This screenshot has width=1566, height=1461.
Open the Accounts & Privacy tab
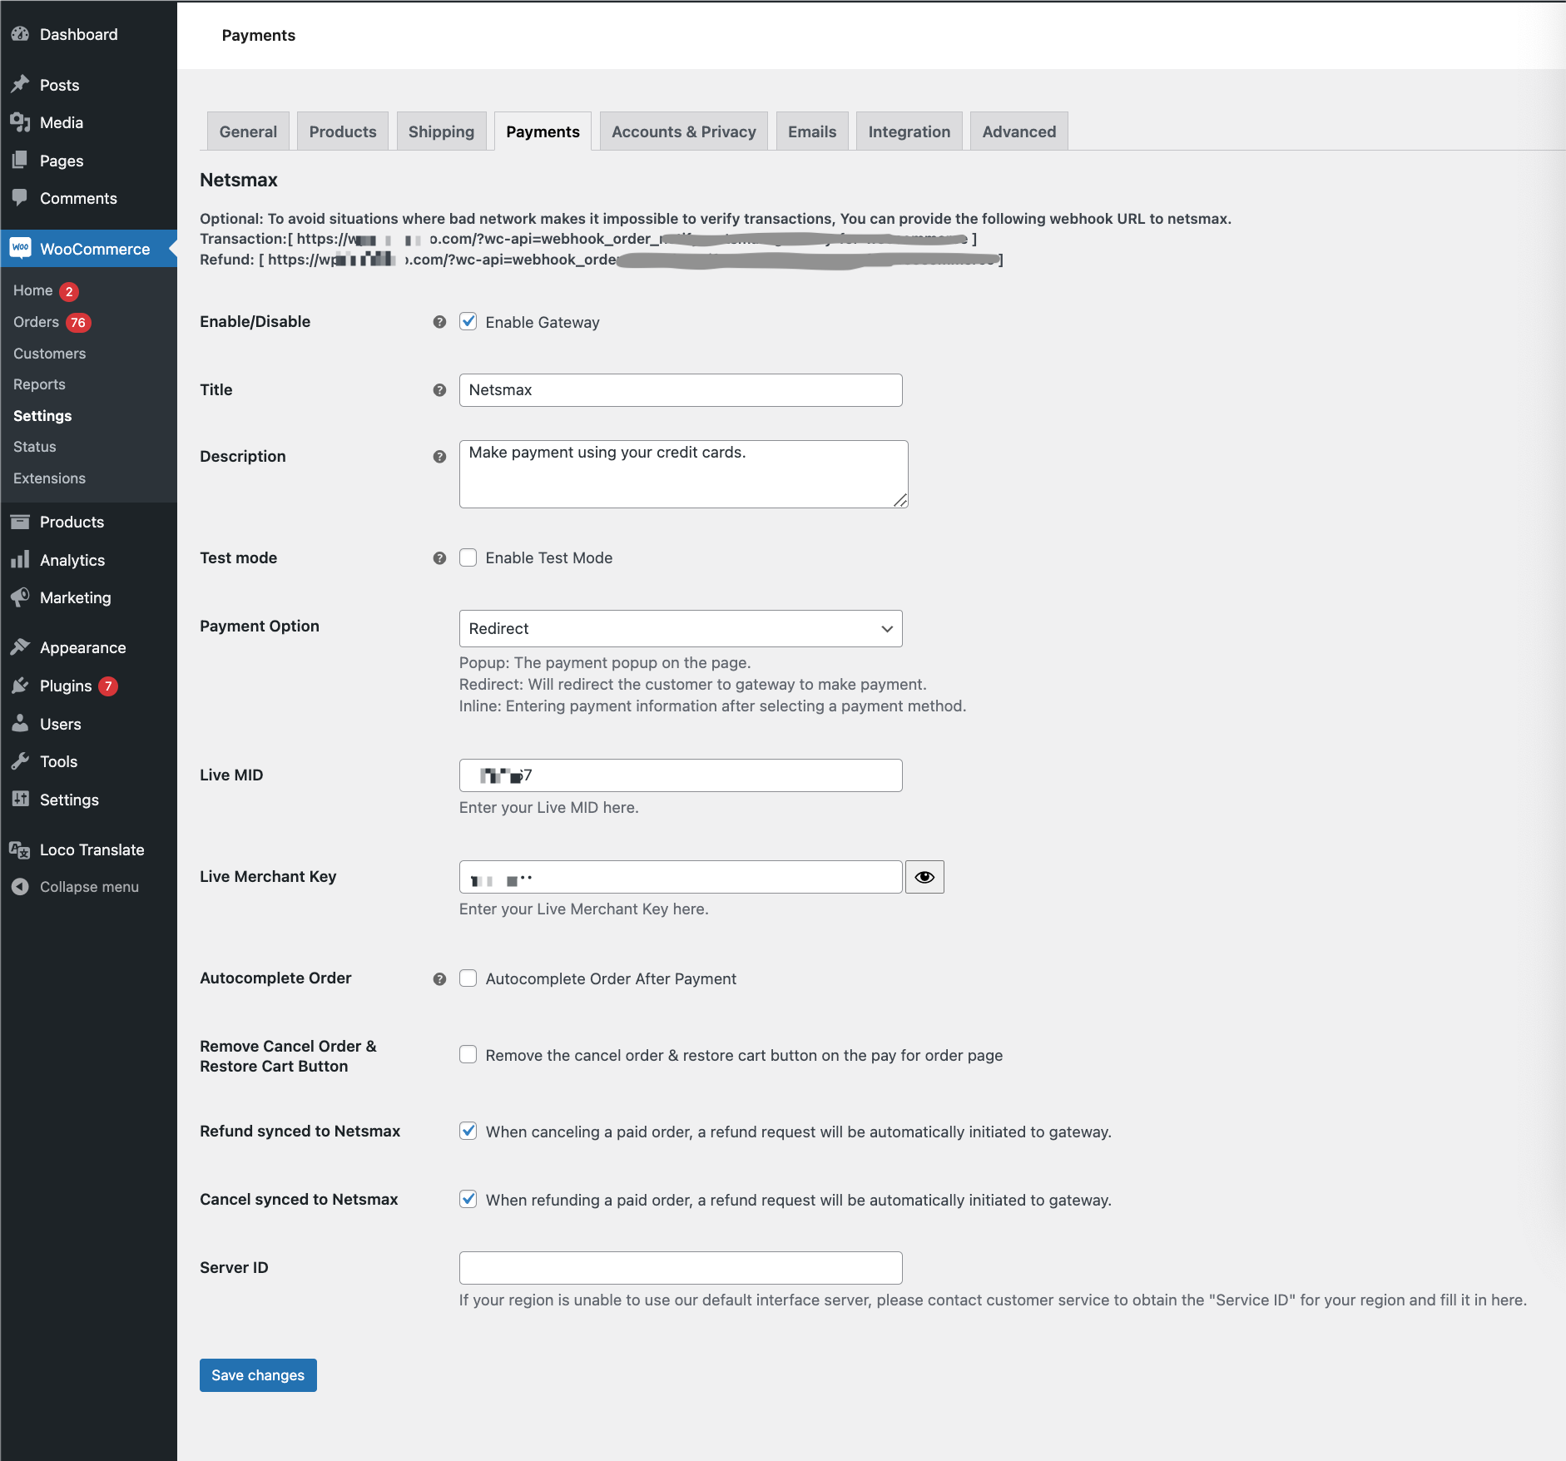click(684, 131)
